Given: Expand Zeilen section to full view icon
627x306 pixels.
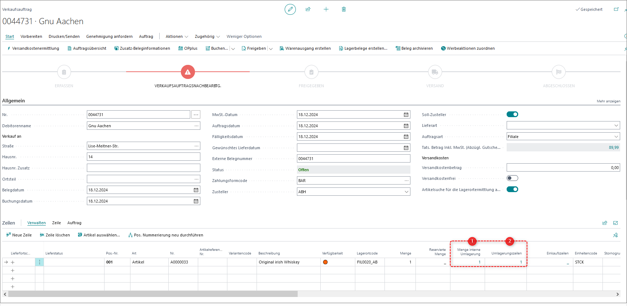Looking at the screenshot, I should 615,223.
